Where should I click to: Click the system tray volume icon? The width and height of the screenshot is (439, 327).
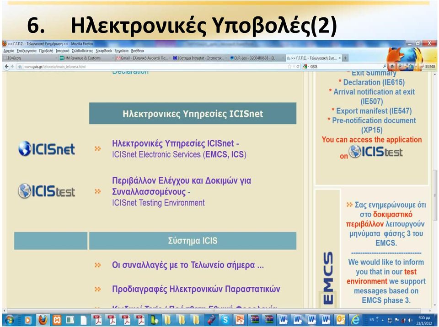tap(411, 320)
